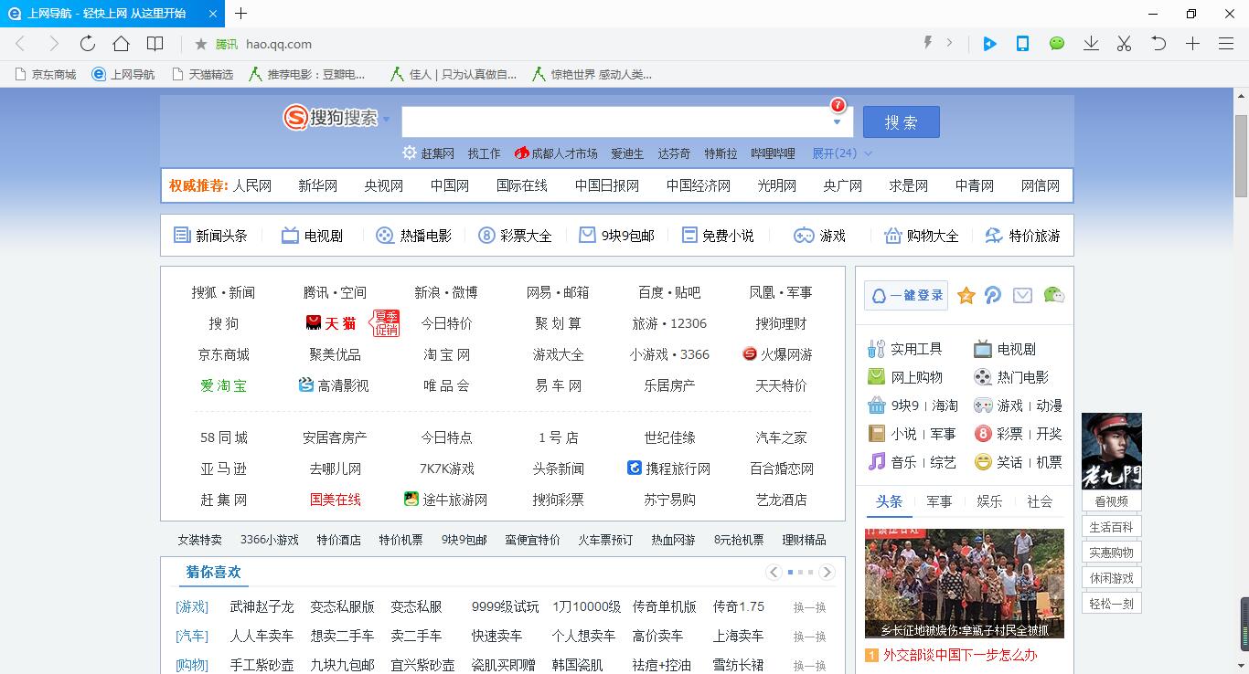1249x674 pixels.
Task: Open the 爱淘宝 green link
Action: pos(223,385)
